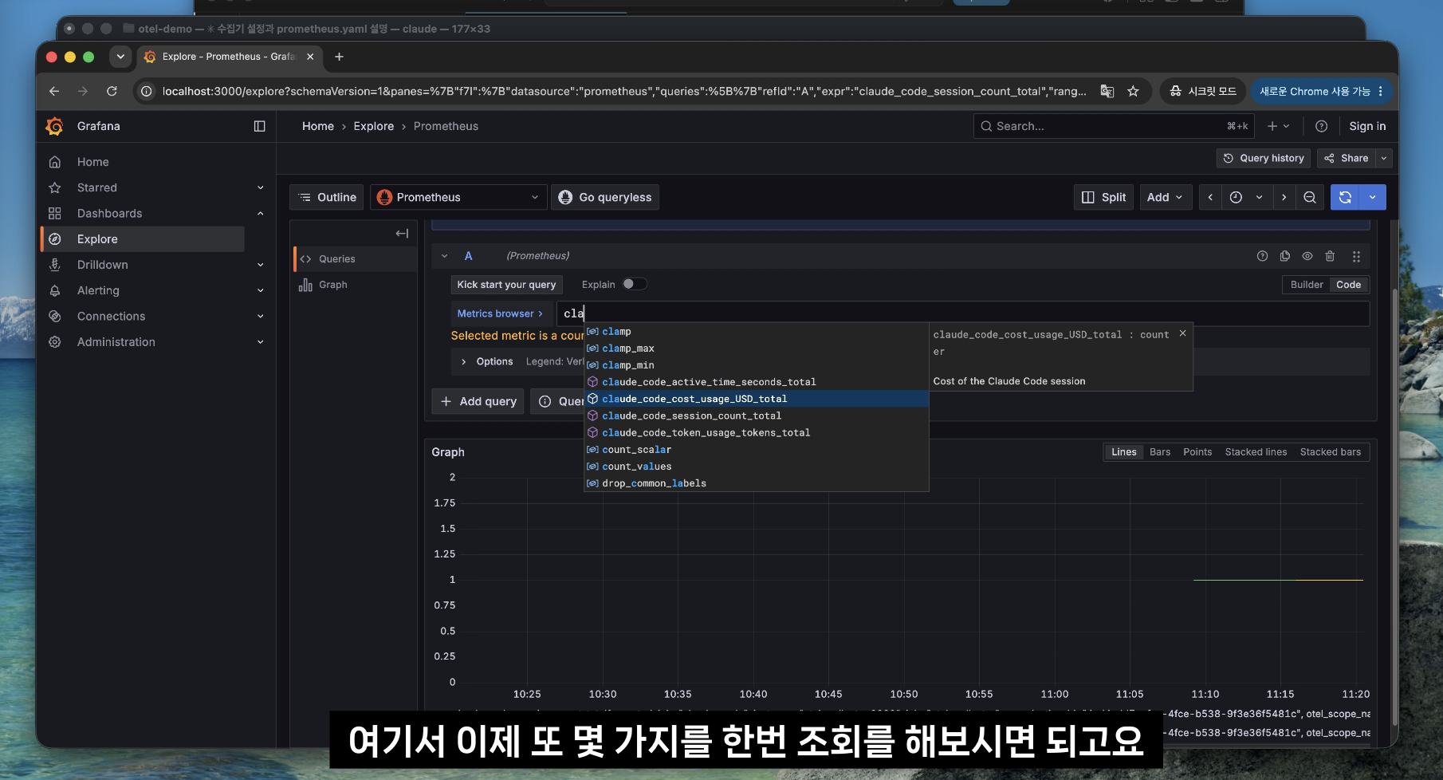Open Home in the sidebar

coord(92,162)
